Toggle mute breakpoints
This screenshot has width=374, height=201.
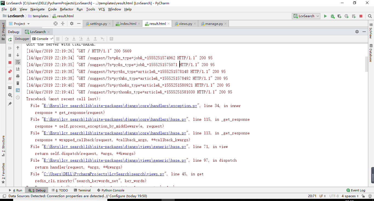[x=10, y=79]
